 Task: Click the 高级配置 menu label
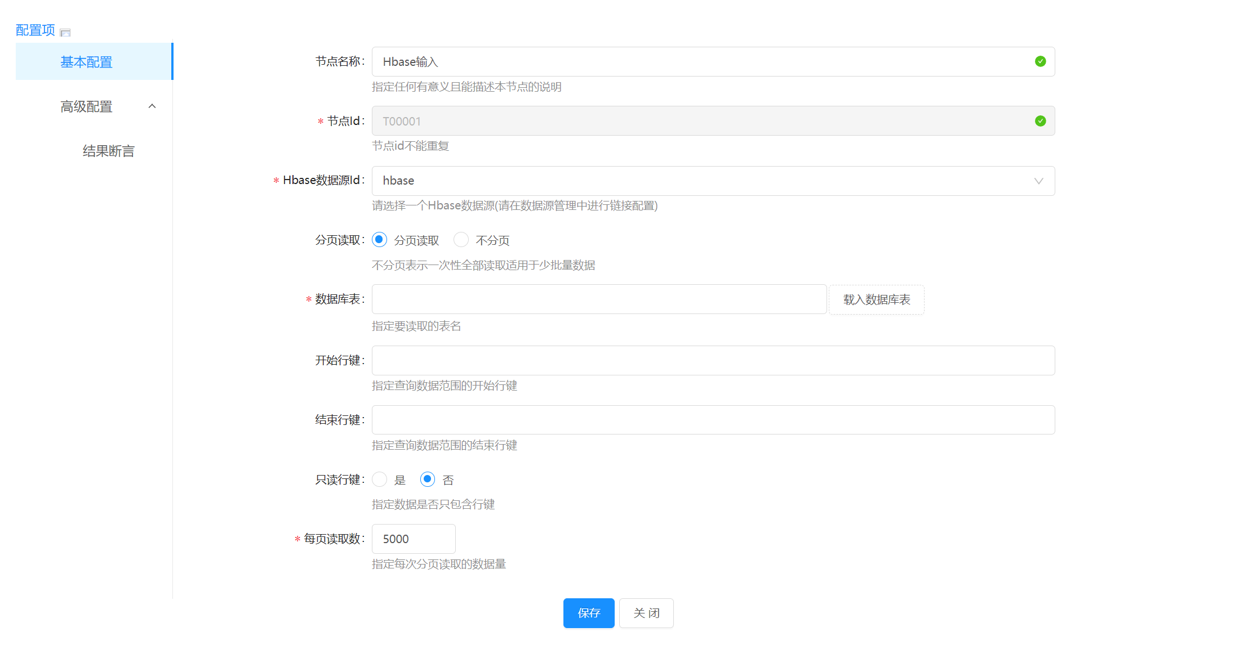(86, 106)
